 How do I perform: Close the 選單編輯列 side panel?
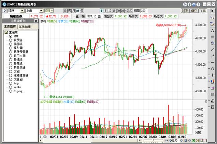(x=36, y=21)
